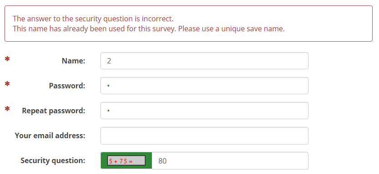Click the Password label text
Screen dimensions: 379x174
coord(67,86)
